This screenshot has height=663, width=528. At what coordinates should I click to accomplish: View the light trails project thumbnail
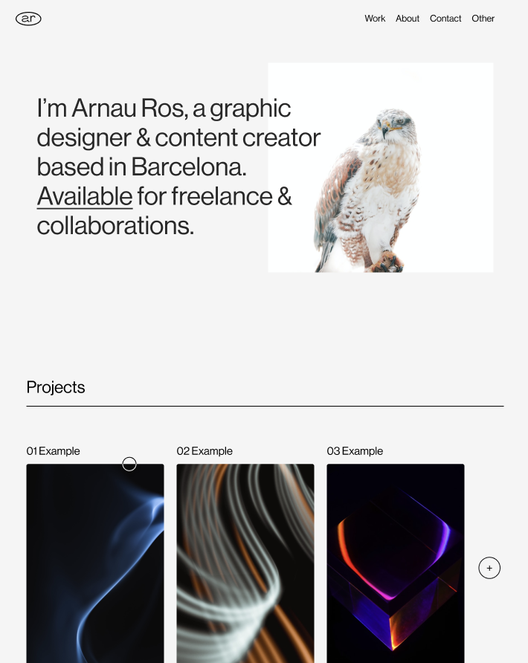(245, 565)
